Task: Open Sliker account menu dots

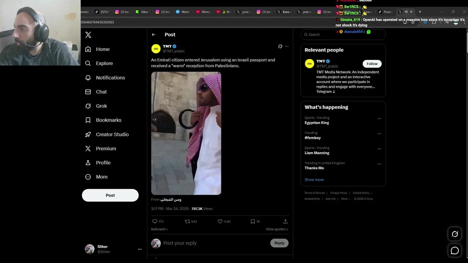Action: [x=140, y=249]
